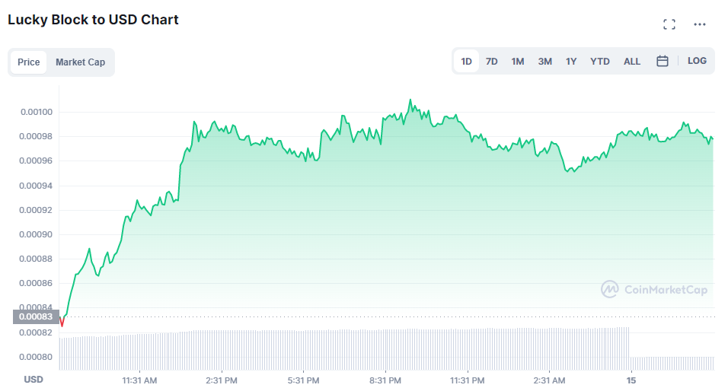Toggle LOG scale on chart
The height and width of the screenshot is (388, 728).
(x=697, y=61)
